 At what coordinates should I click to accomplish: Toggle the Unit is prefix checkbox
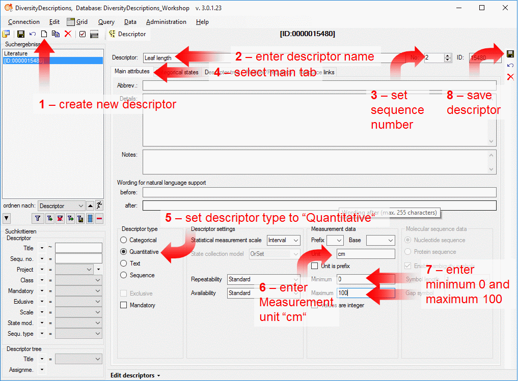314,266
